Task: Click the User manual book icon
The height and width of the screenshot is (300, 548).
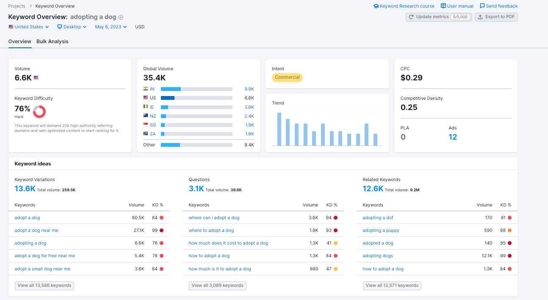Action: coord(443,6)
